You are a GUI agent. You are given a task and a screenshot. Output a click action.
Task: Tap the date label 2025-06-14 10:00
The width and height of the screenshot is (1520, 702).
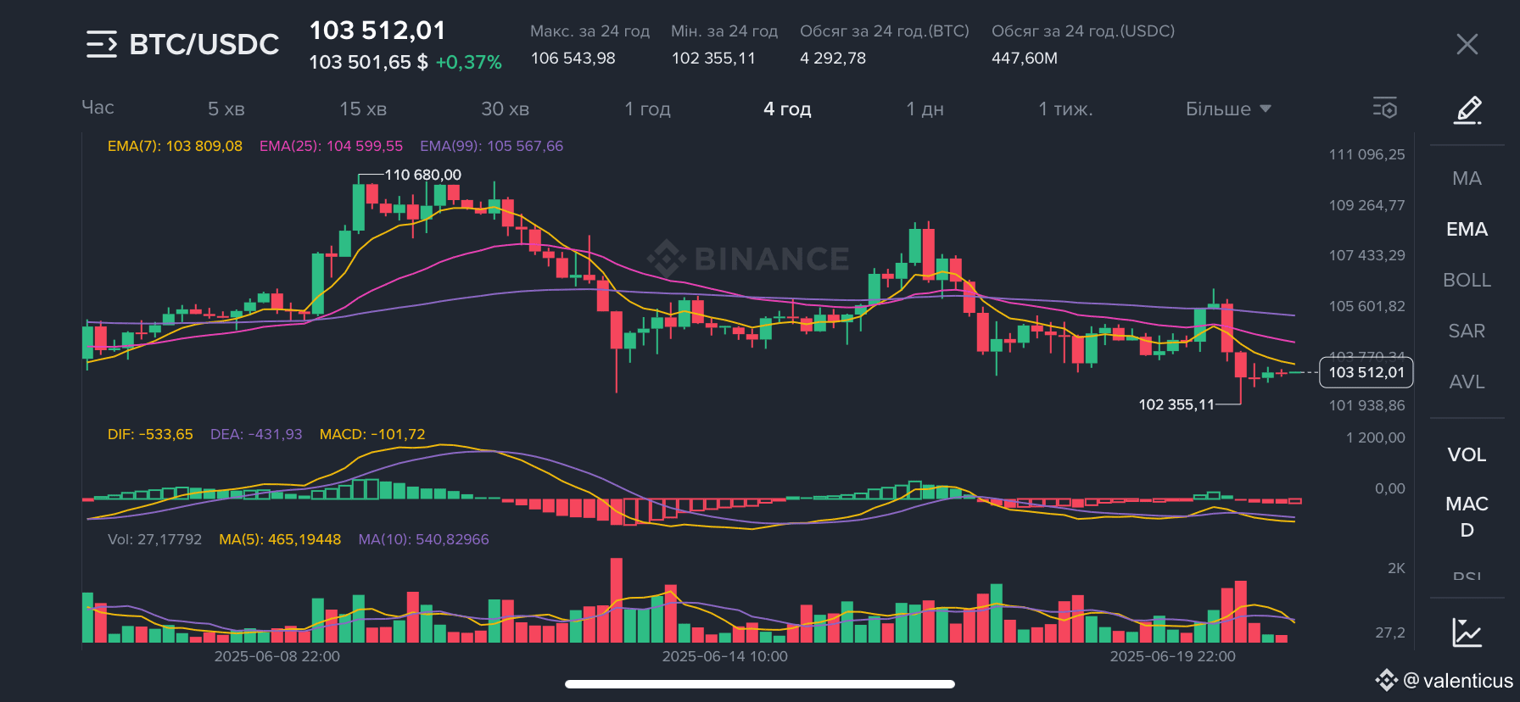(x=725, y=656)
